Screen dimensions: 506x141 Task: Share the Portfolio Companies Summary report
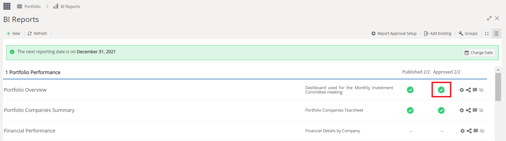[x=468, y=110]
